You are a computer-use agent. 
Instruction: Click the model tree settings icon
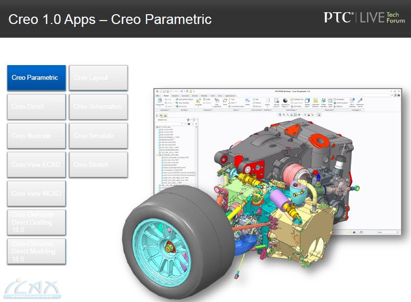pos(188,119)
